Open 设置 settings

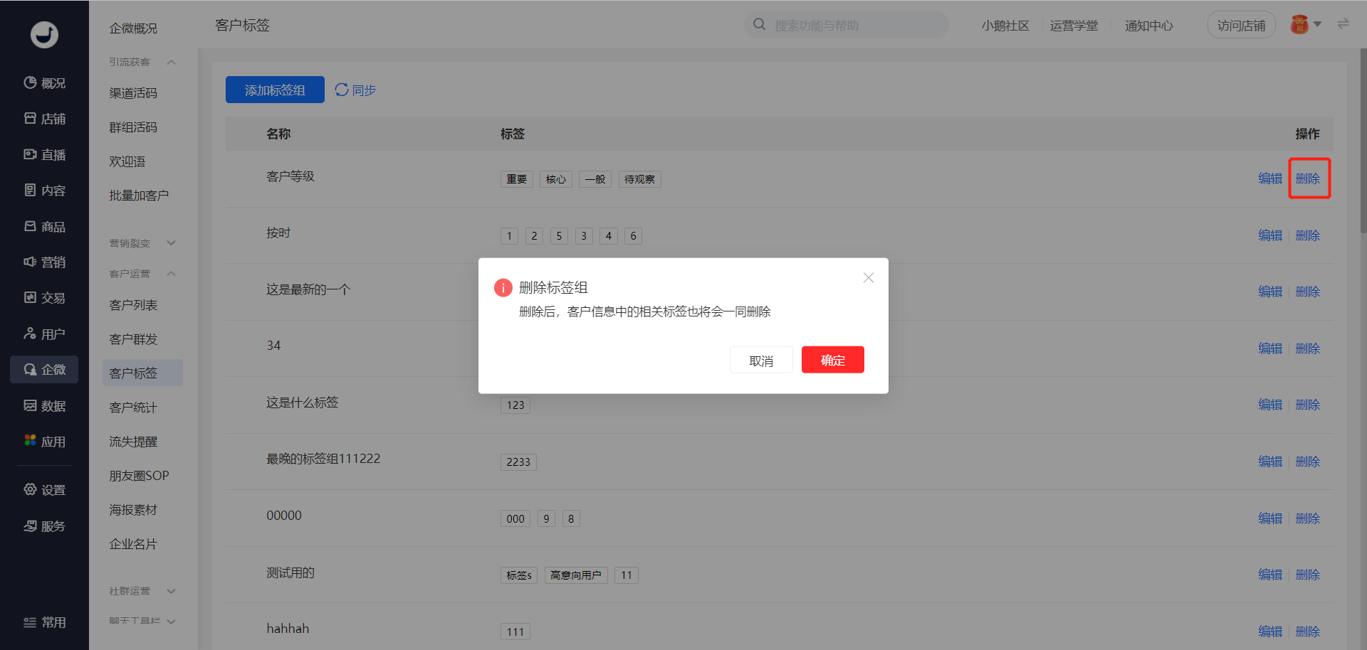44,490
